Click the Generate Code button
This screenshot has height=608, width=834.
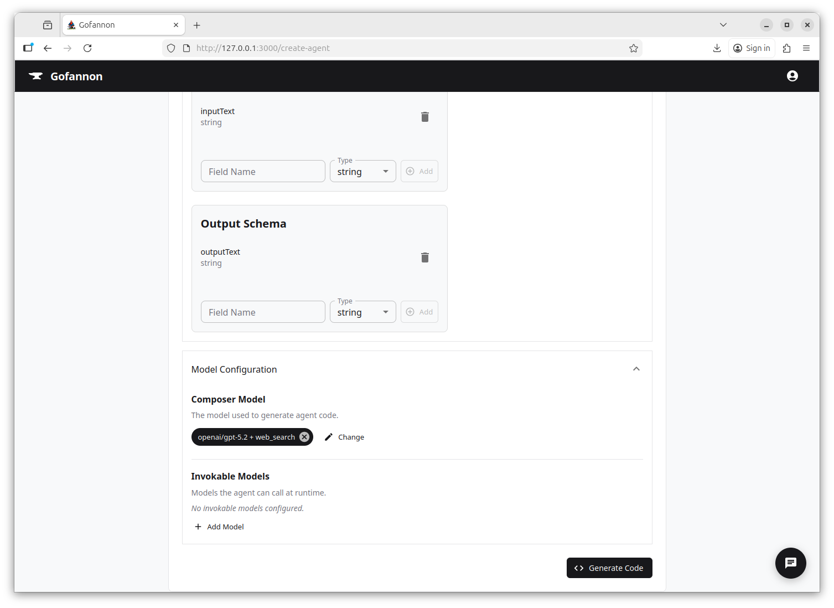click(x=609, y=568)
